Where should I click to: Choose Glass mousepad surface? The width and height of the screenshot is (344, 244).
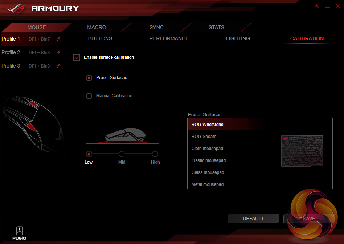pyautogui.click(x=228, y=172)
